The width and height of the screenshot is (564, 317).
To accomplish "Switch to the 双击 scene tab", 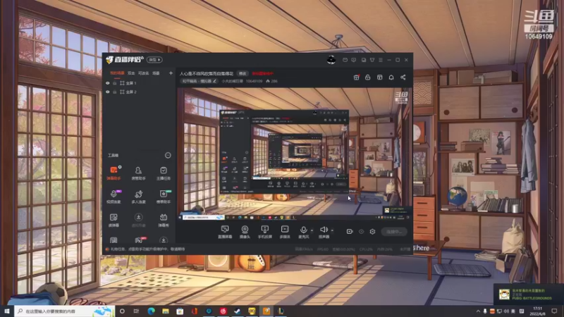I will pyautogui.click(x=131, y=73).
